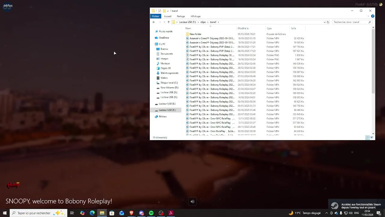
Task: Sort files by the Nom column
Action: coord(210,28)
